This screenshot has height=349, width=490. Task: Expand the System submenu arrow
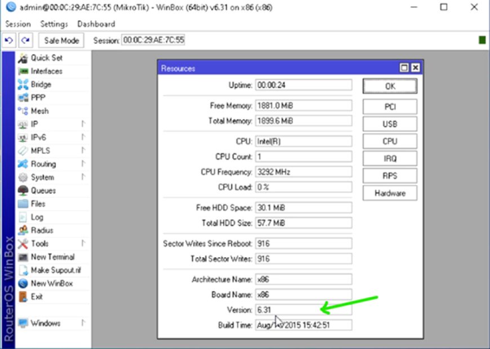[83, 177]
